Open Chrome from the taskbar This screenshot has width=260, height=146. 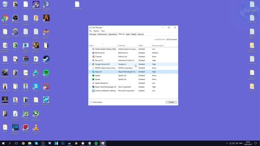23,143
